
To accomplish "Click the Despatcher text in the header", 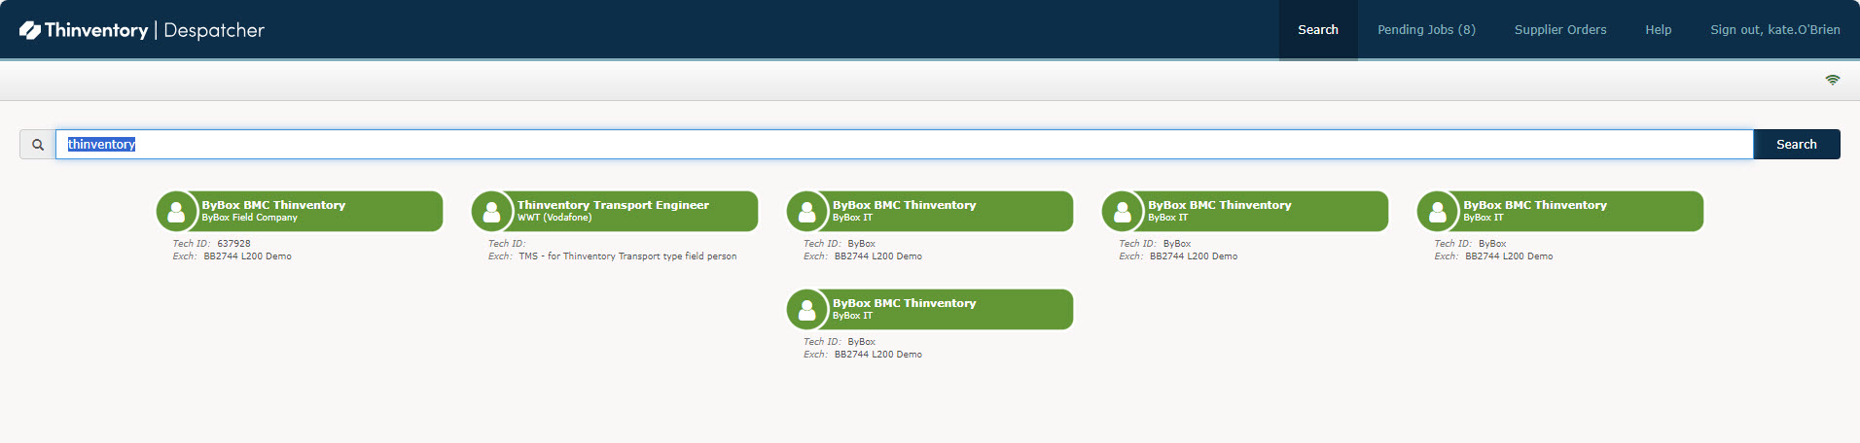I will point(214,30).
